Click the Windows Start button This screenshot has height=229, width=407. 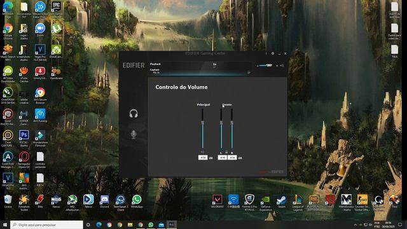point(5,225)
